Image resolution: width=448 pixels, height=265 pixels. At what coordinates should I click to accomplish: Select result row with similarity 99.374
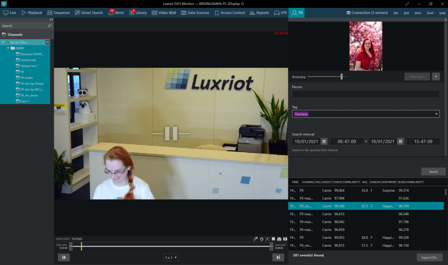366,191
